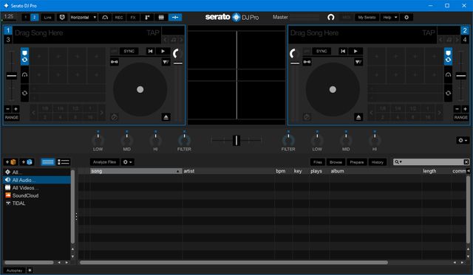The width and height of the screenshot is (473, 275).
Task: Click RANGE button on right deck
Action: click(461, 117)
